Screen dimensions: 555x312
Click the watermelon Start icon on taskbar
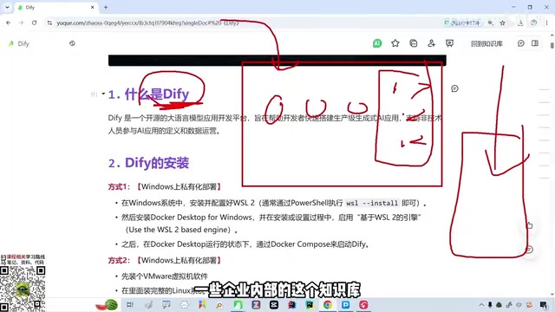click(107, 304)
